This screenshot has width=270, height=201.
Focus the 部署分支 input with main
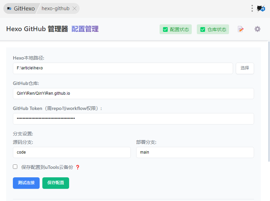click(195, 152)
